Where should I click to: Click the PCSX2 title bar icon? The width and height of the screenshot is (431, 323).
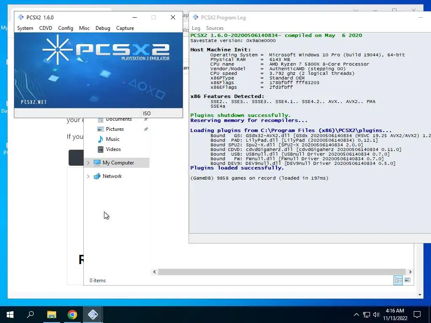(x=21, y=17)
